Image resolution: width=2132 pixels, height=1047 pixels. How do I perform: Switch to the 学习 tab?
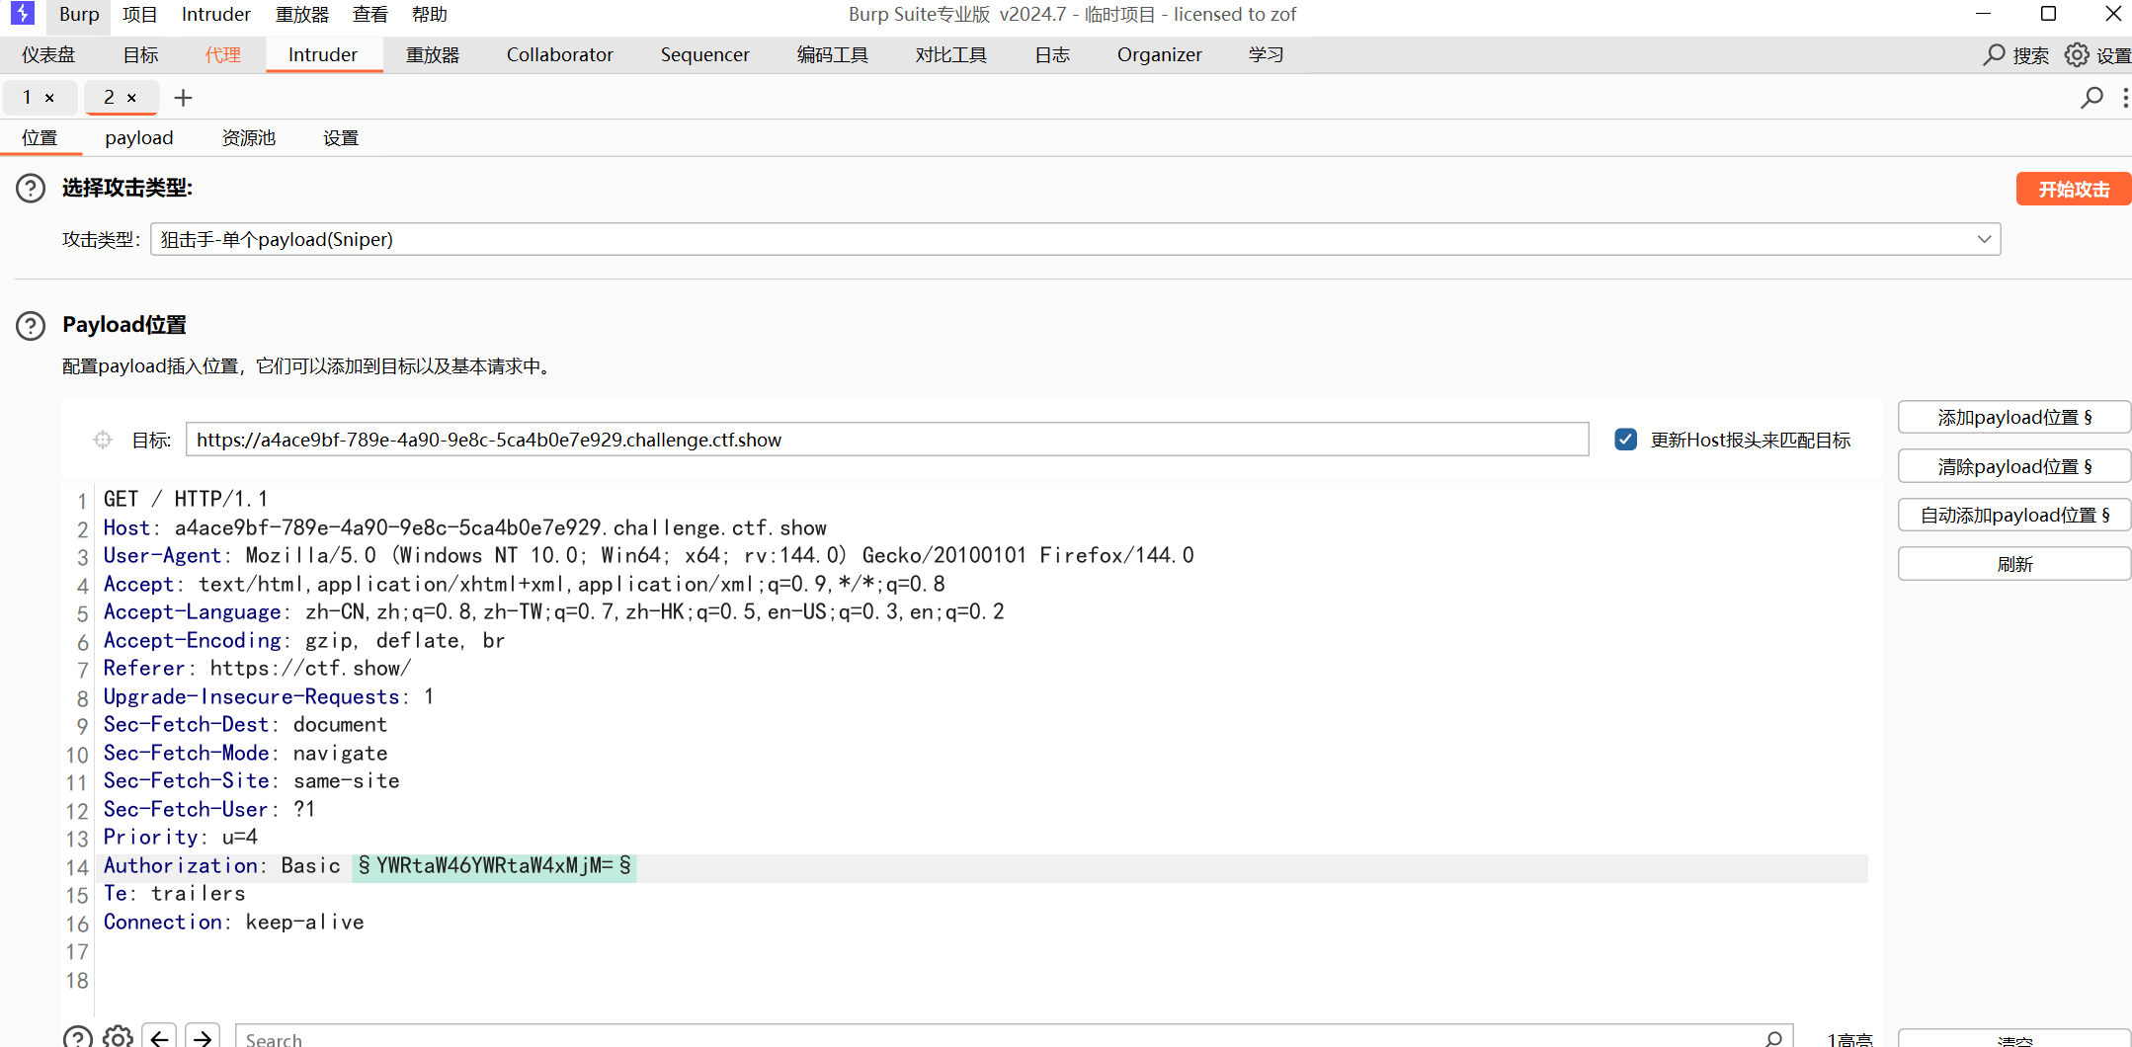click(1266, 55)
